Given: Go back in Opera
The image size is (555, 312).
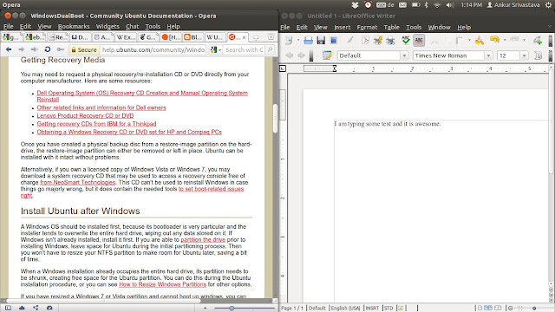Looking at the screenshot, I should [x=9, y=50].
